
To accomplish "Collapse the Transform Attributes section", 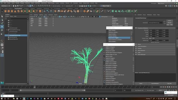I will (136, 28).
